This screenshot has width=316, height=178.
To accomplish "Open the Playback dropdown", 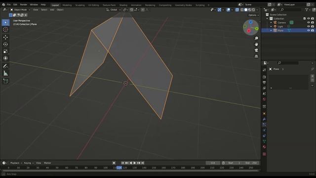I will pos(16,163).
